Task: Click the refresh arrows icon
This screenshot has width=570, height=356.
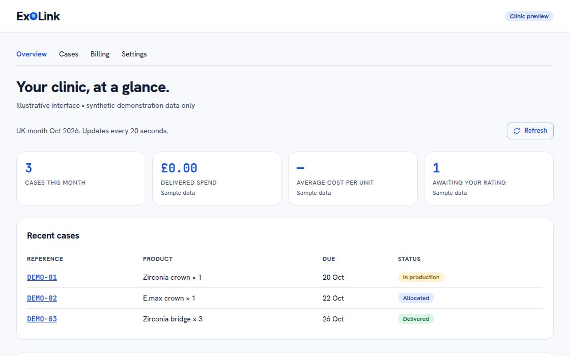Action: click(x=517, y=131)
